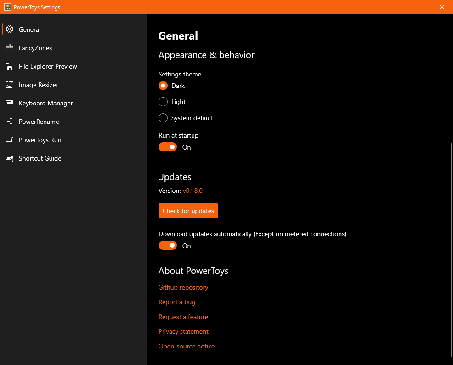
Task: View the Privacy statement
Action: [183, 332]
